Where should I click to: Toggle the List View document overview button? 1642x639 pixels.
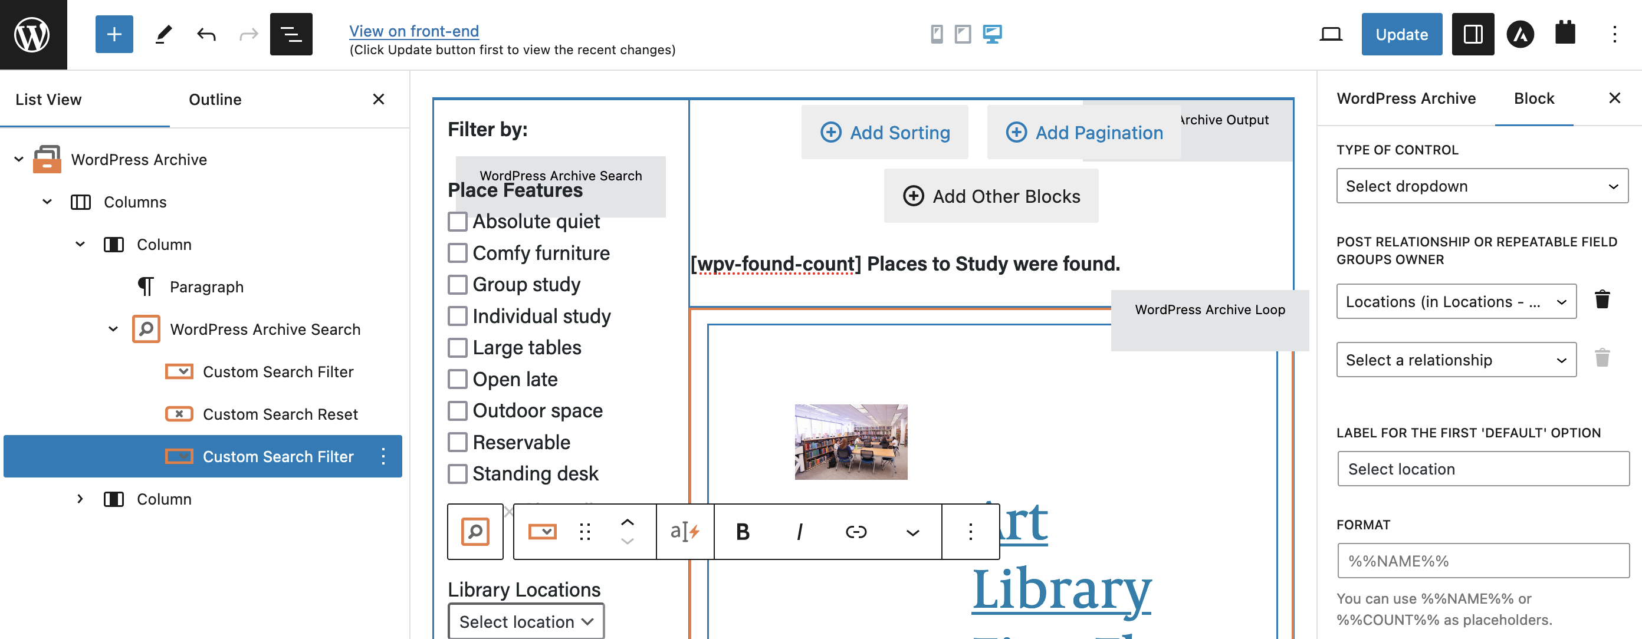(291, 34)
